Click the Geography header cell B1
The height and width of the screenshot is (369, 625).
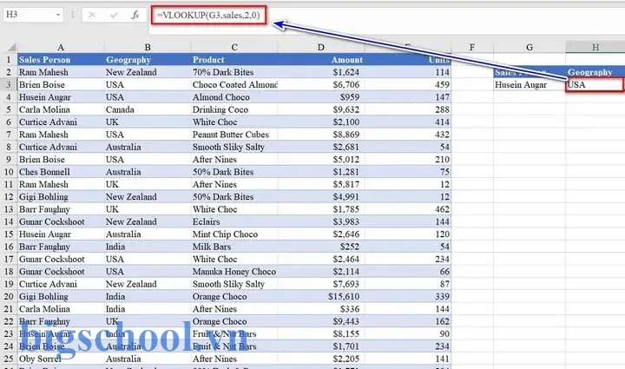click(x=148, y=60)
